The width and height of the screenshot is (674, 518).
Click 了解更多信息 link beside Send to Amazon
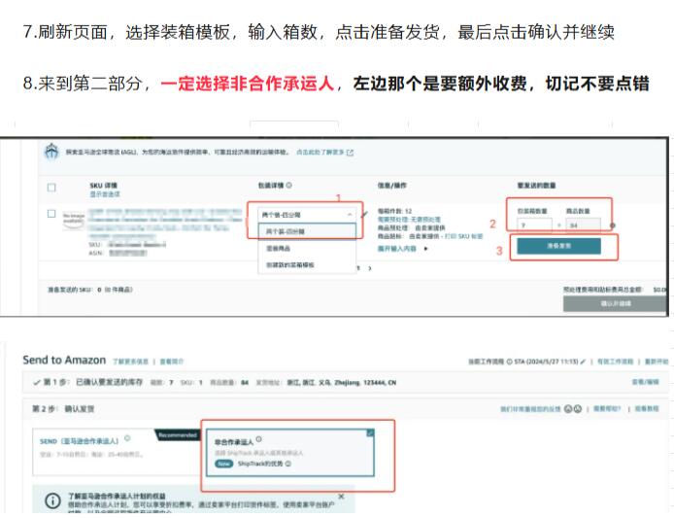tap(131, 362)
